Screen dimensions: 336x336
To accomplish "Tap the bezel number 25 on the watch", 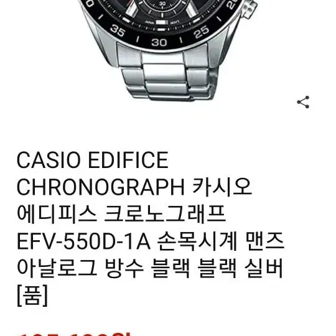I will click(201, 32).
